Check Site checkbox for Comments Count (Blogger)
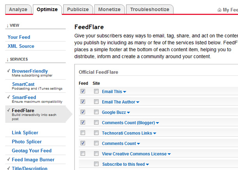 [x=96, y=122]
